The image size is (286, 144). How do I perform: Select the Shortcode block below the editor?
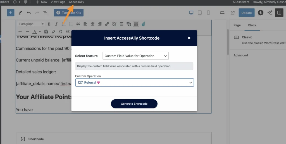click(114, 138)
